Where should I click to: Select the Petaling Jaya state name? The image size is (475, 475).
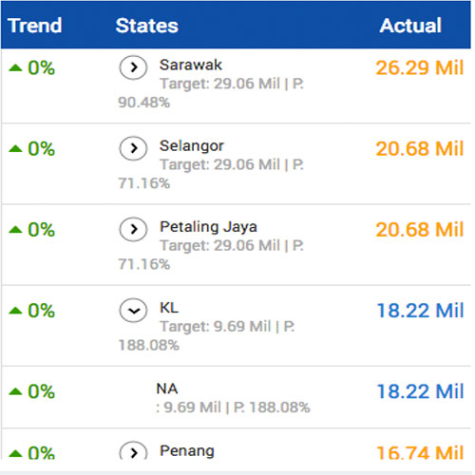point(208,227)
